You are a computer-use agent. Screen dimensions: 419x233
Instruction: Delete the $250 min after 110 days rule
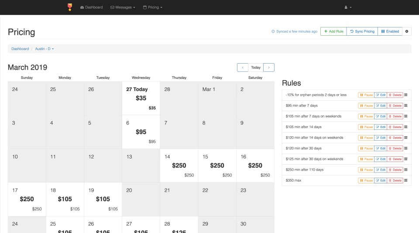395,169
